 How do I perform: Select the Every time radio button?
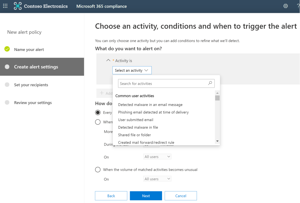coord(98,113)
